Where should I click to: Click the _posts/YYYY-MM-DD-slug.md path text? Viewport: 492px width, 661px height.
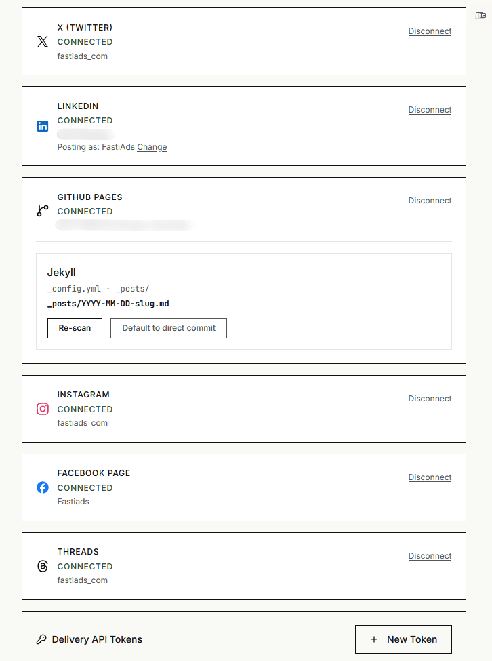pyautogui.click(x=108, y=304)
